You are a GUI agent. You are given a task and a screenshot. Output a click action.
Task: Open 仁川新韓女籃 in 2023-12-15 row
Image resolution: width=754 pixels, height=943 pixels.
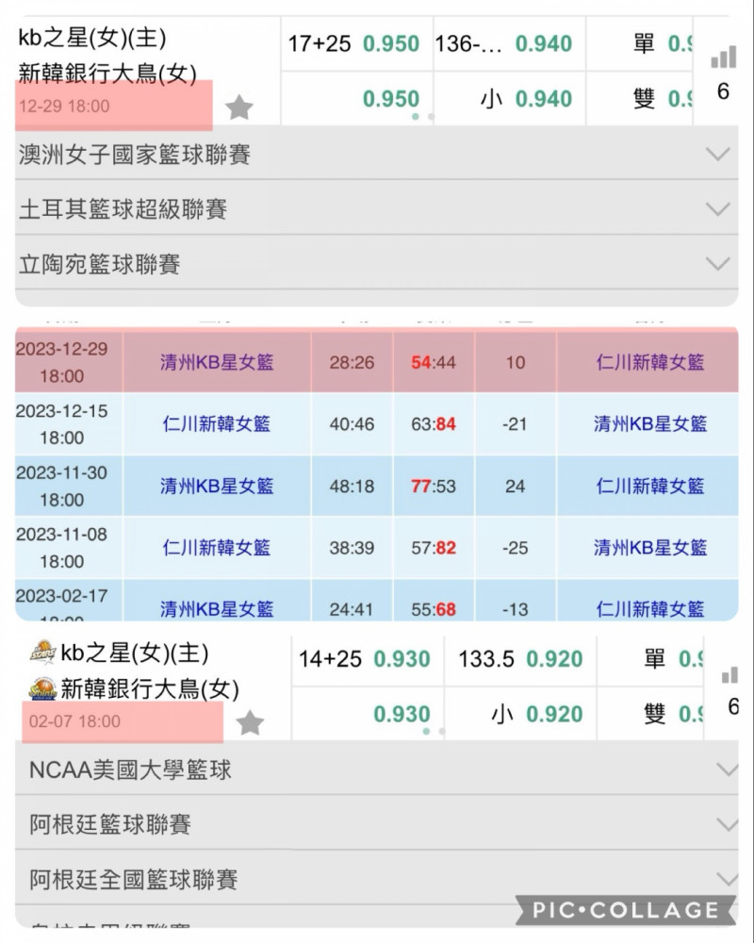[x=217, y=424]
